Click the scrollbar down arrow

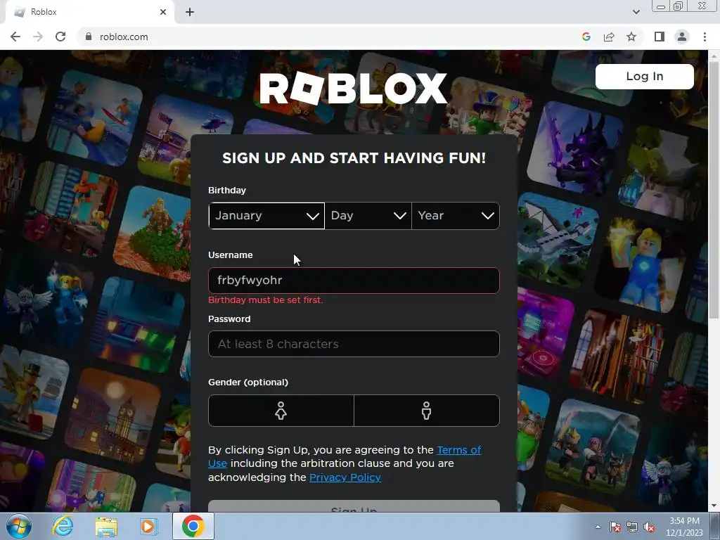pyautogui.click(x=714, y=506)
